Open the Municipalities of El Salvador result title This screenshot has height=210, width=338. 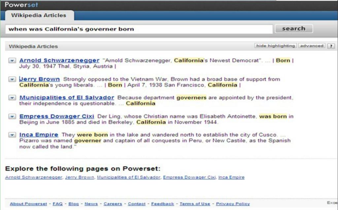pyautogui.click(x=67, y=98)
